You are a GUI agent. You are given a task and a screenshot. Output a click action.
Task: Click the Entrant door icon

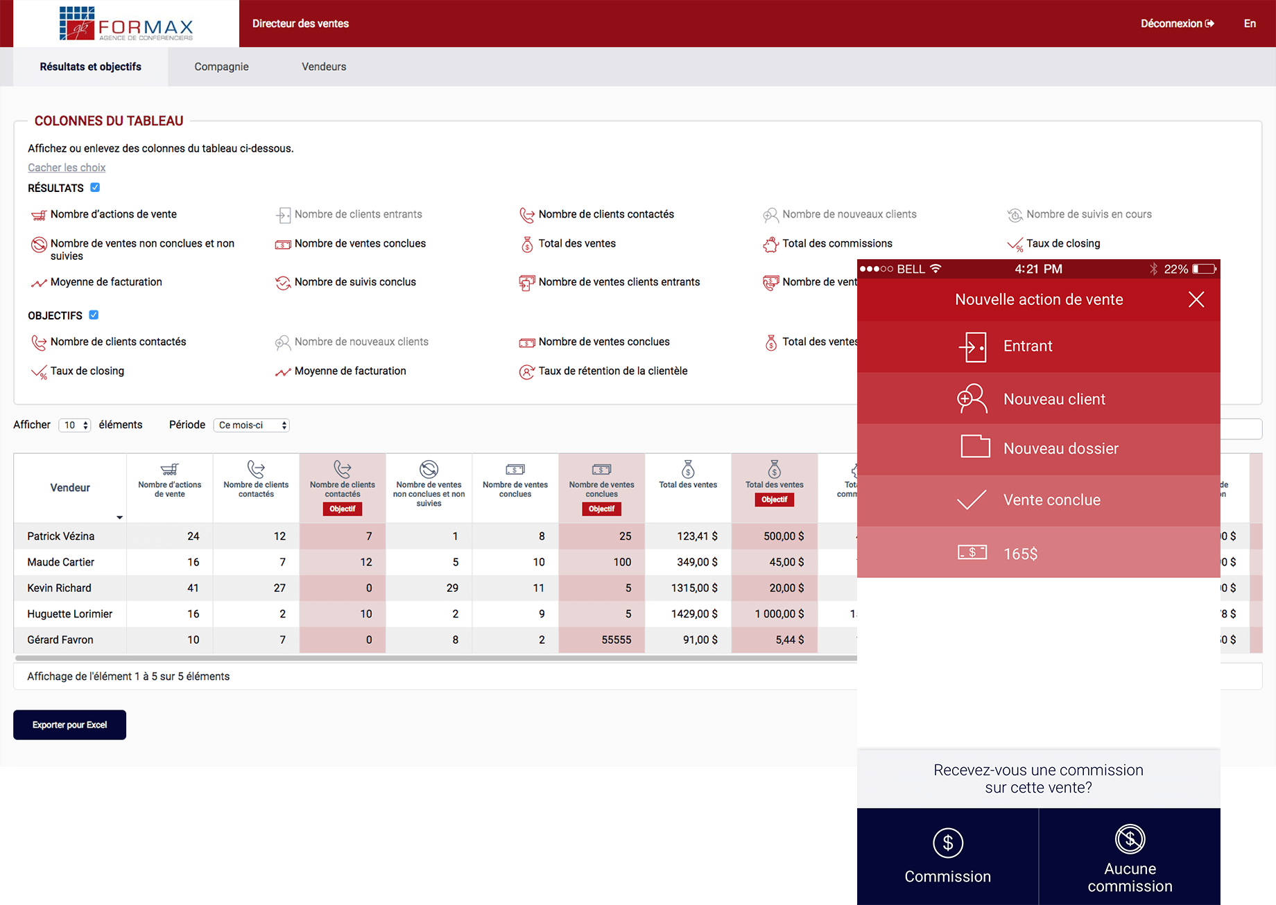972,346
